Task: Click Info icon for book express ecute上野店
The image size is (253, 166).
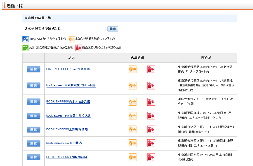Action: (x=133, y=143)
